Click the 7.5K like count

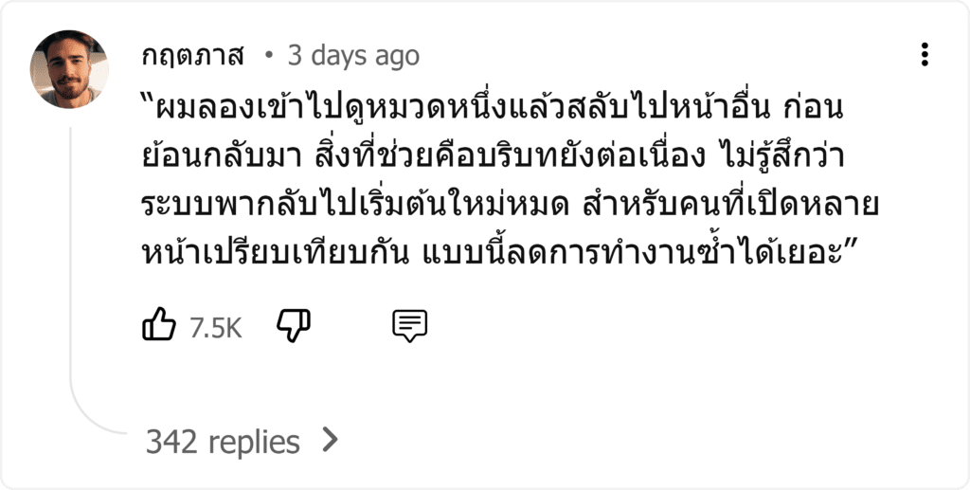(215, 328)
